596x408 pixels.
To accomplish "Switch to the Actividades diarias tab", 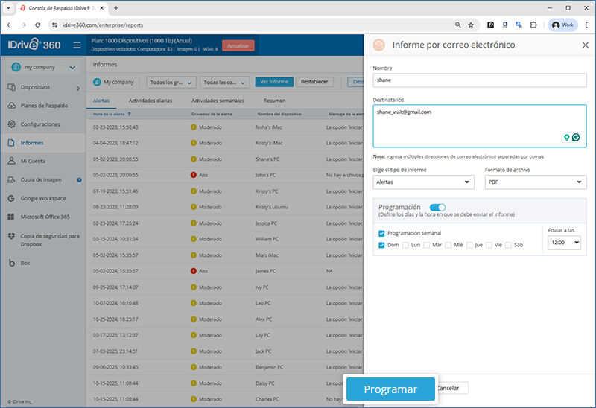I will (150, 100).
